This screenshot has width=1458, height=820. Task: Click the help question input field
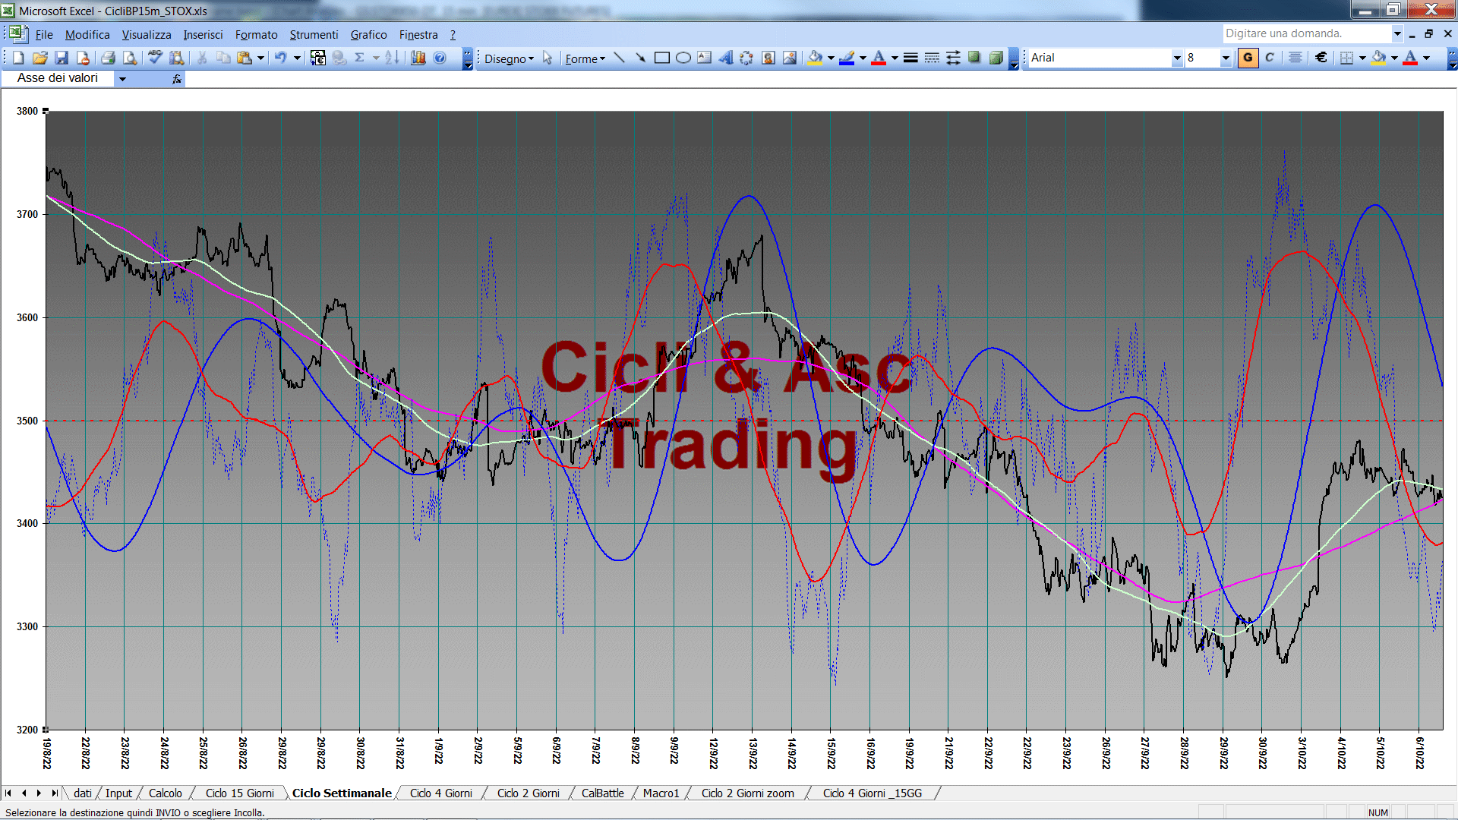[x=1306, y=33]
